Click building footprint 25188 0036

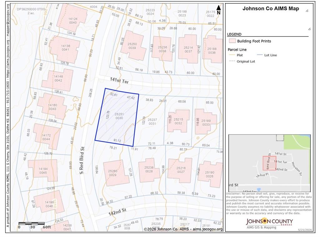click(x=212, y=49)
